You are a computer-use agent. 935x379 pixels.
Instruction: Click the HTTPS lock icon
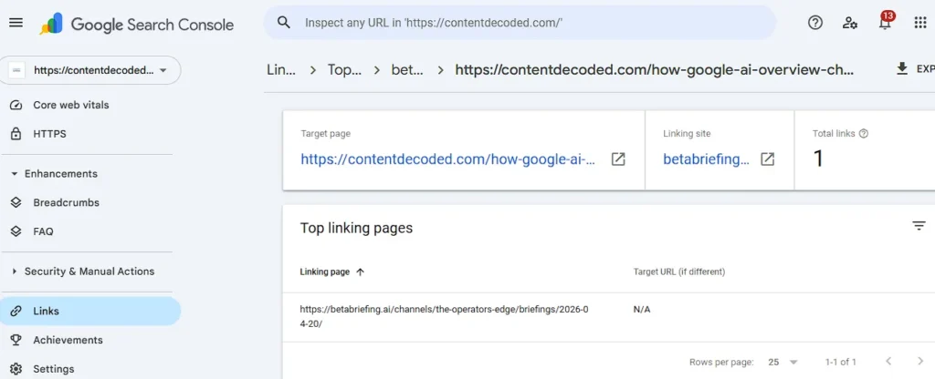(16, 134)
